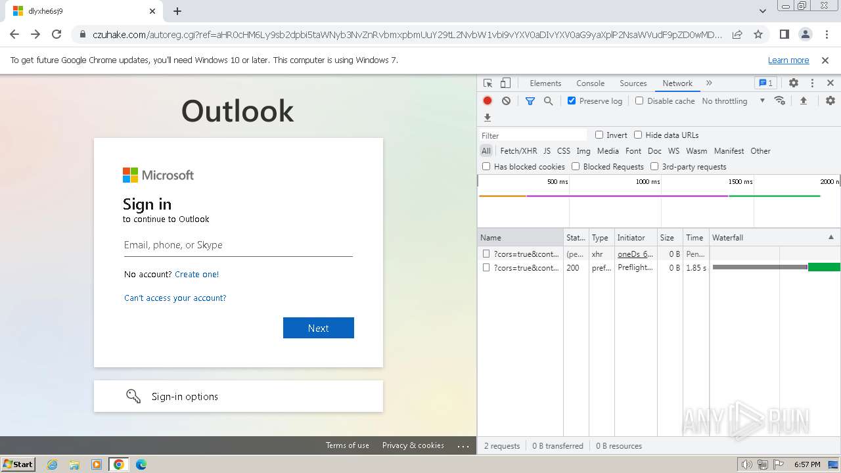Screen dimensions: 841x473
Task: Click the browser forward arrow
Action: (35, 35)
